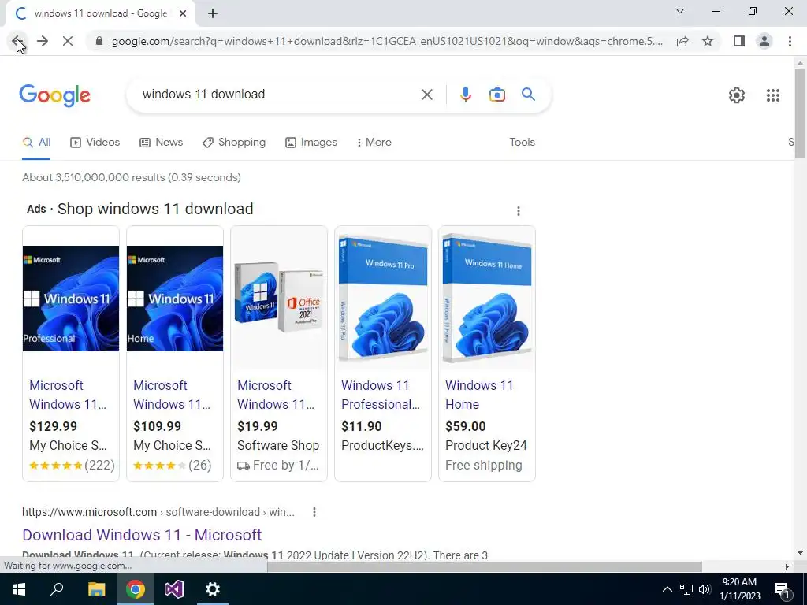Click the 'ProductKeys....' seller name
Screen dimensions: 807x605
point(382,446)
